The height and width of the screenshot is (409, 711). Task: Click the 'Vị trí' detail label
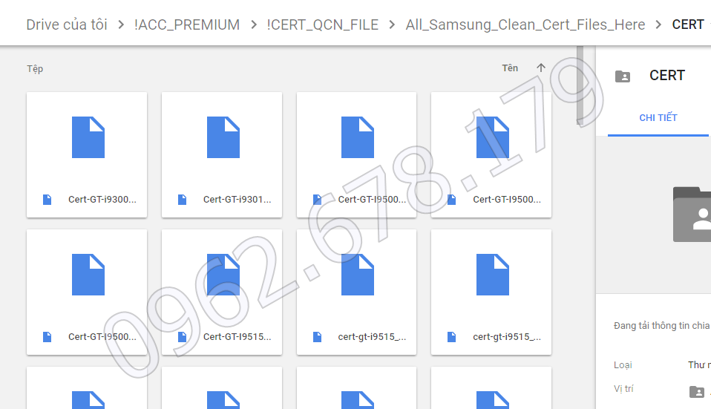point(623,389)
